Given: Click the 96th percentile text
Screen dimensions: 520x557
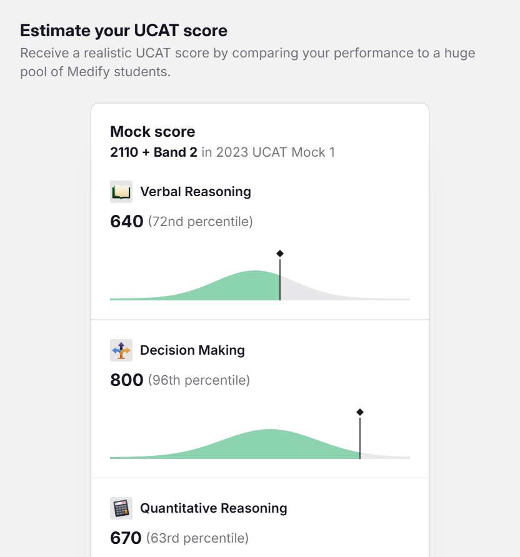Looking at the screenshot, I should (199, 380).
